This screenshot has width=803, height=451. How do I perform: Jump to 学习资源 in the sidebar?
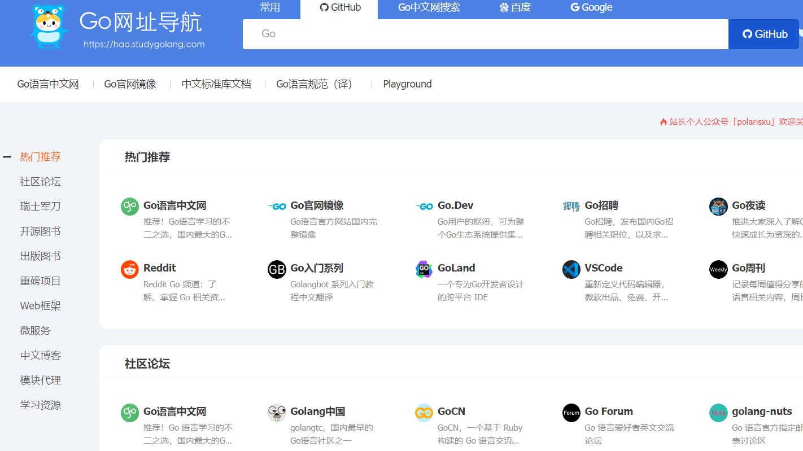40,405
